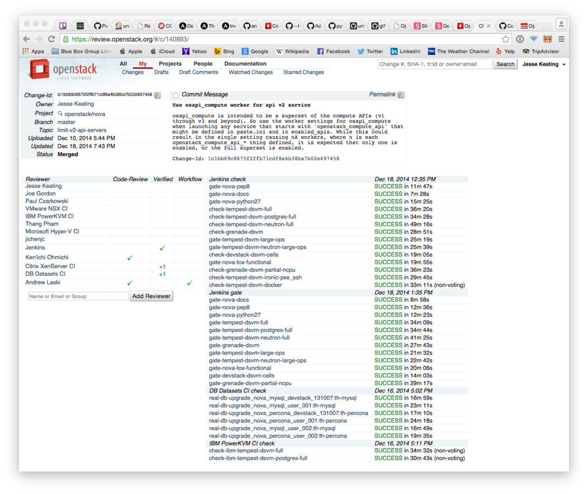Open the Wikipedia bookmark
This screenshot has width=588, height=494.
pos(292,52)
